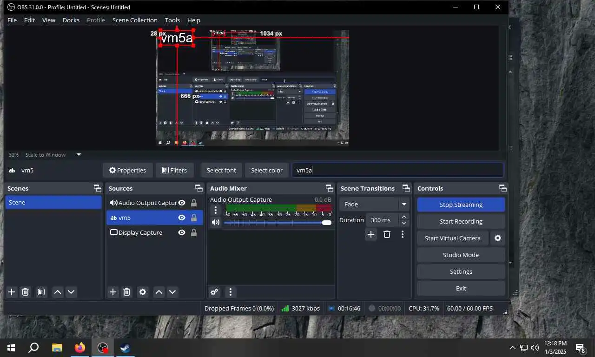Viewport: 595px width, 357px height.
Task: Start Recording
Action: (461, 221)
